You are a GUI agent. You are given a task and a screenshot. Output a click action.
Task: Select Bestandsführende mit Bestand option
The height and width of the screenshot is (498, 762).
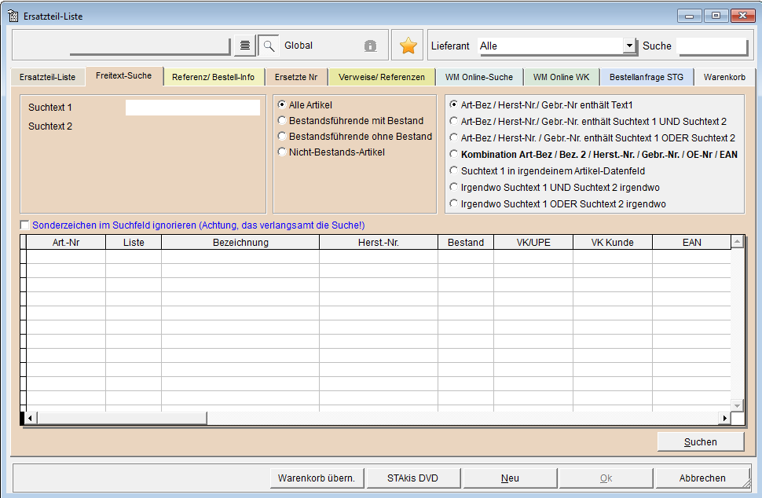[x=282, y=120]
